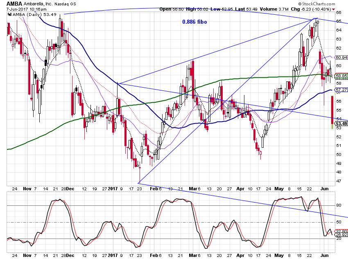Click the Chg -6.23 (-10.43%) value
Screen dimensions: 348x259
311,9
